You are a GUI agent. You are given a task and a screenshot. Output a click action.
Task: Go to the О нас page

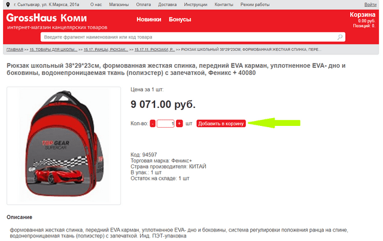pyautogui.click(x=96, y=5)
